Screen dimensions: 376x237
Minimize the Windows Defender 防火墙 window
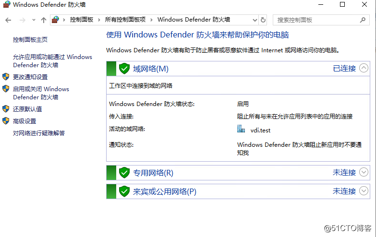pyautogui.click(x=321, y=4)
